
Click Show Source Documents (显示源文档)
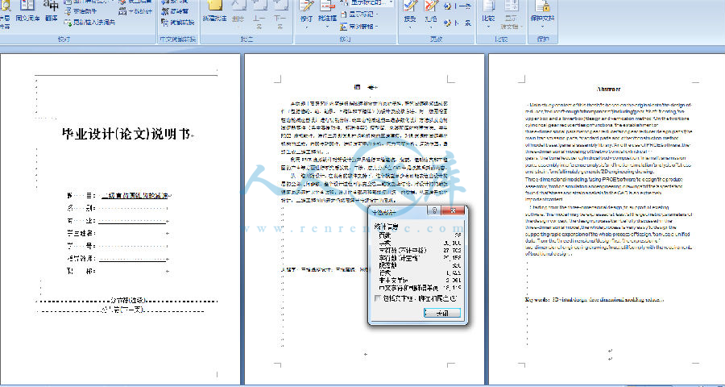512,14
